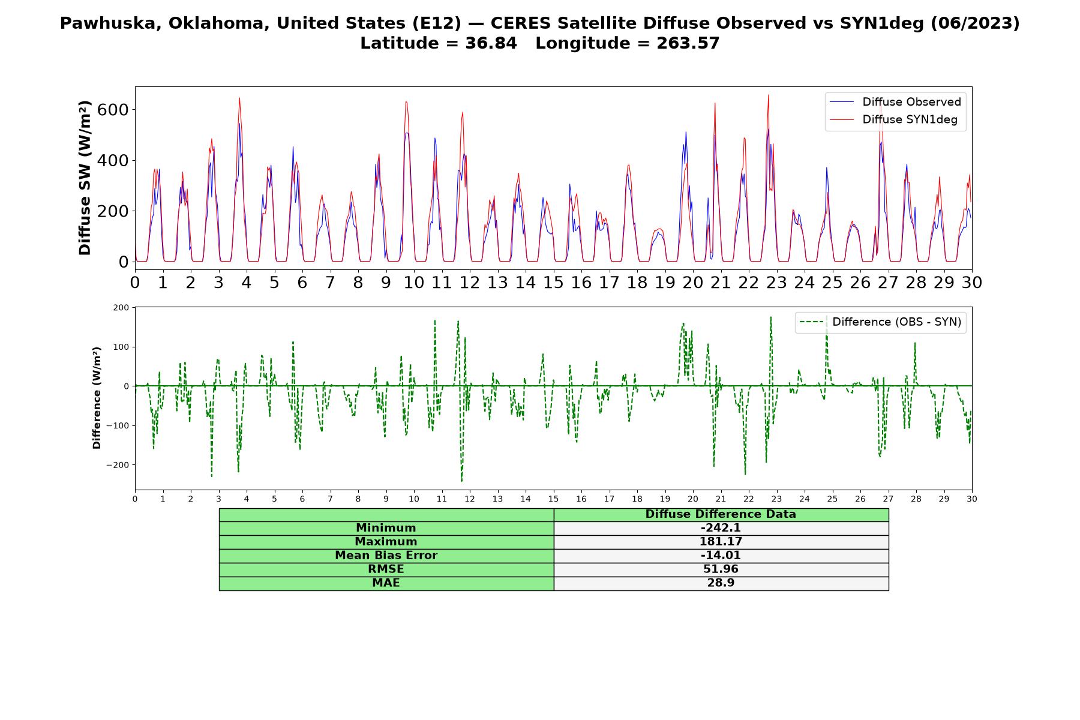Click the Diffuse Difference Data header
The image size is (1080, 720).
(721, 514)
